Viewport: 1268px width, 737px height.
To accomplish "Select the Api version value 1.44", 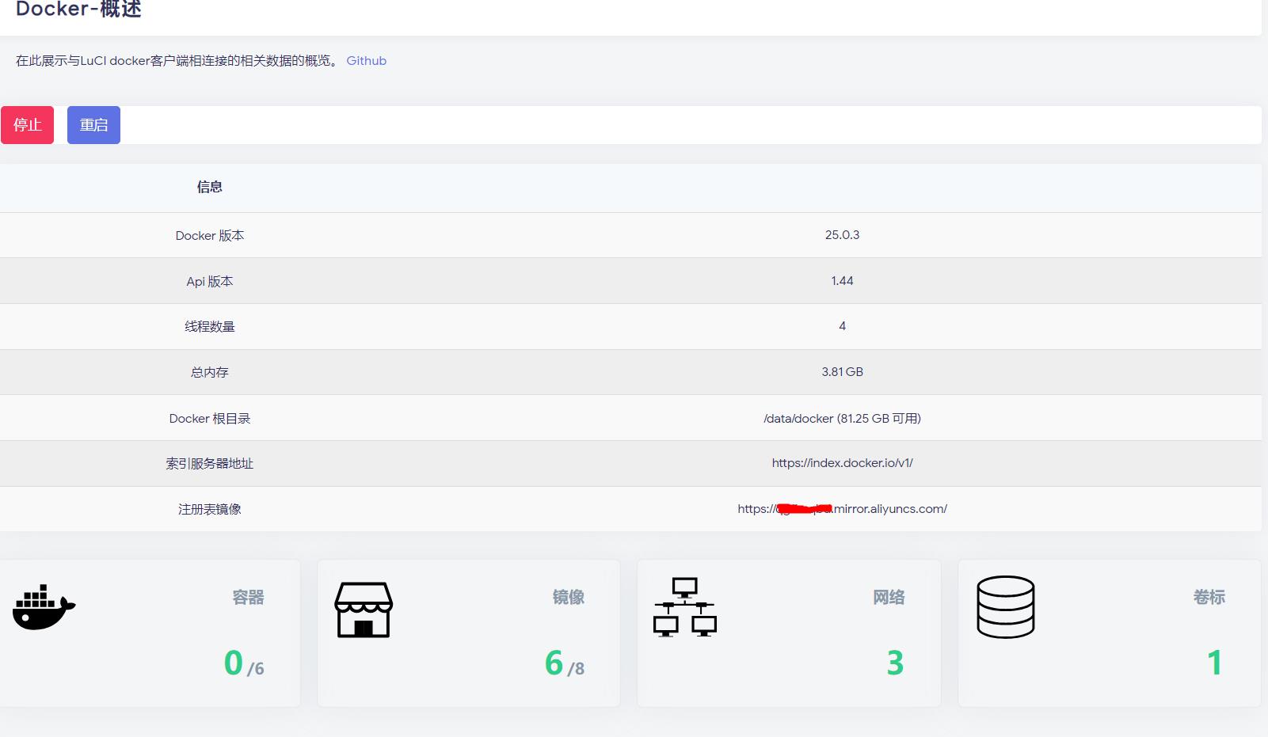I will (x=842, y=281).
